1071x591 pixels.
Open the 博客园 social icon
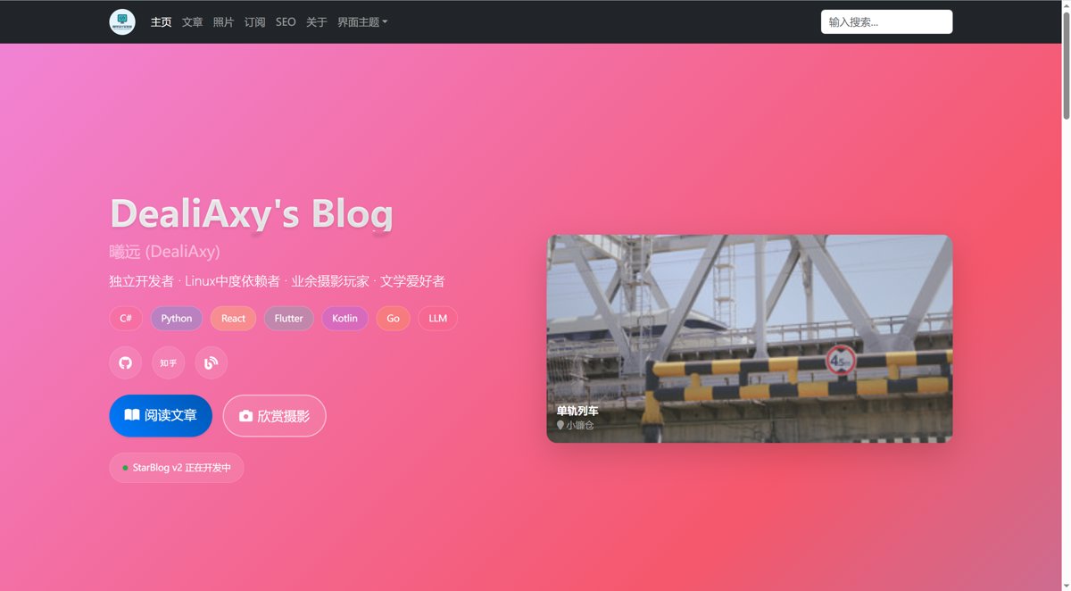(x=211, y=362)
